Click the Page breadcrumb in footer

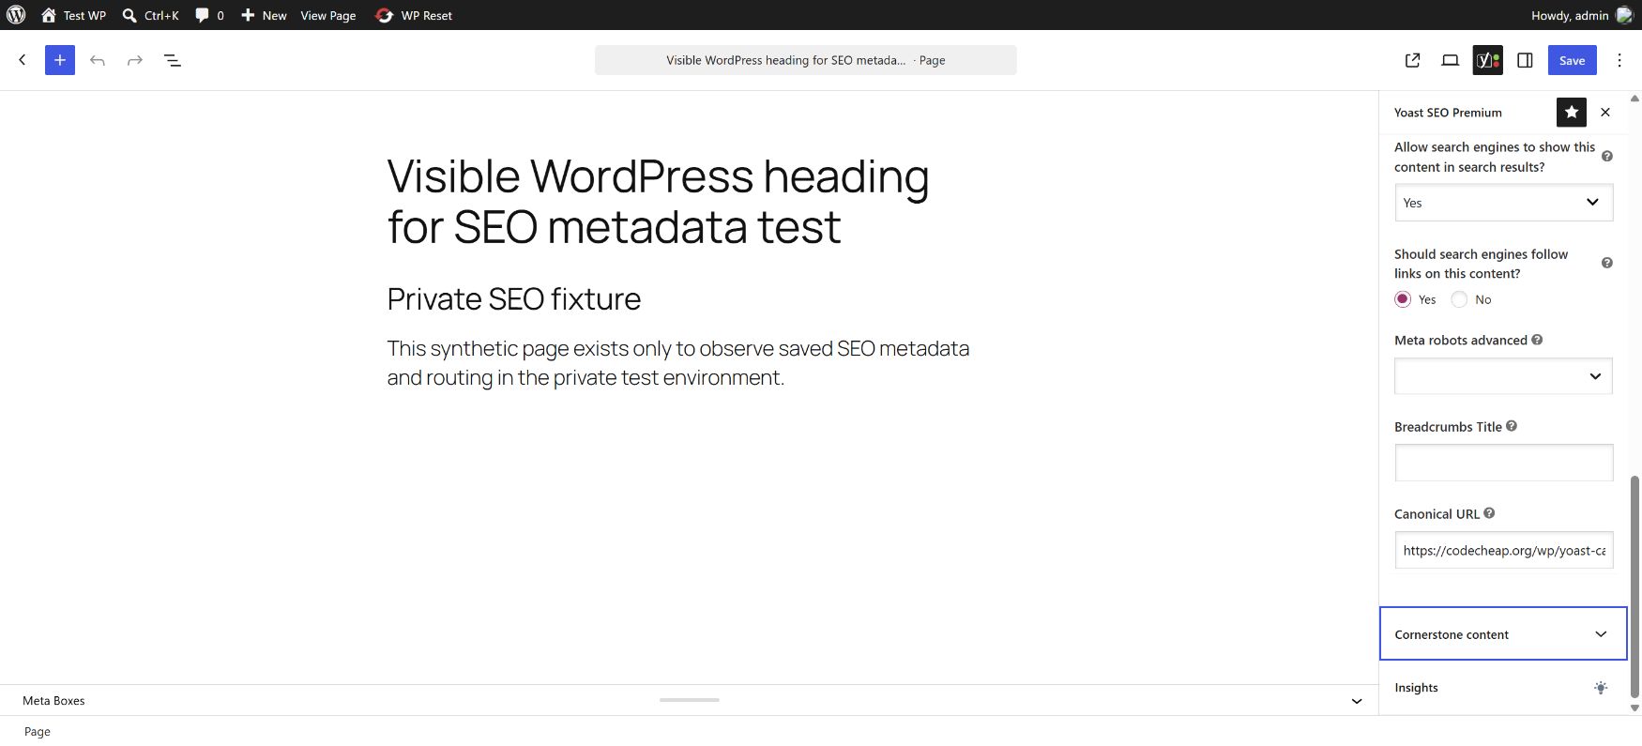[x=38, y=732]
